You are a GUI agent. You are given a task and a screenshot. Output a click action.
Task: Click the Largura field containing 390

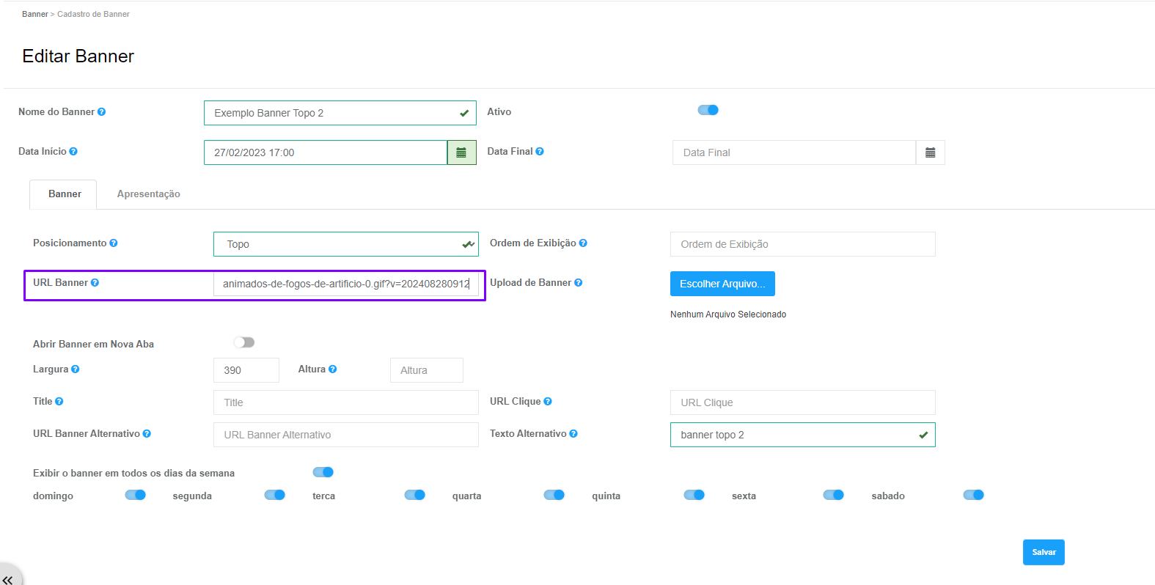[246, 370]
